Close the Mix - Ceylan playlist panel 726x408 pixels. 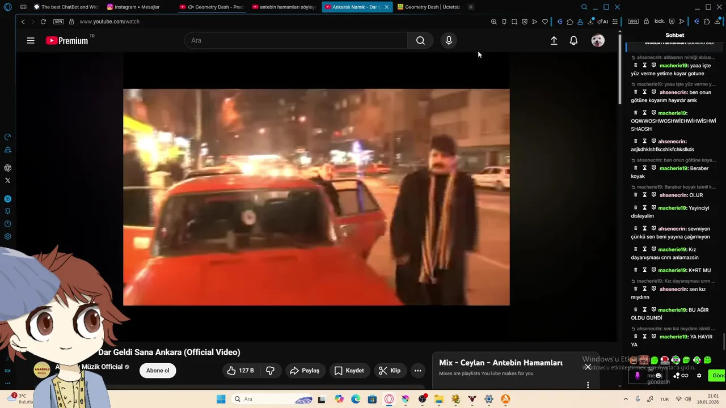[x=588, y=367]
